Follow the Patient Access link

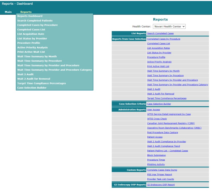(x=155, y=137)
